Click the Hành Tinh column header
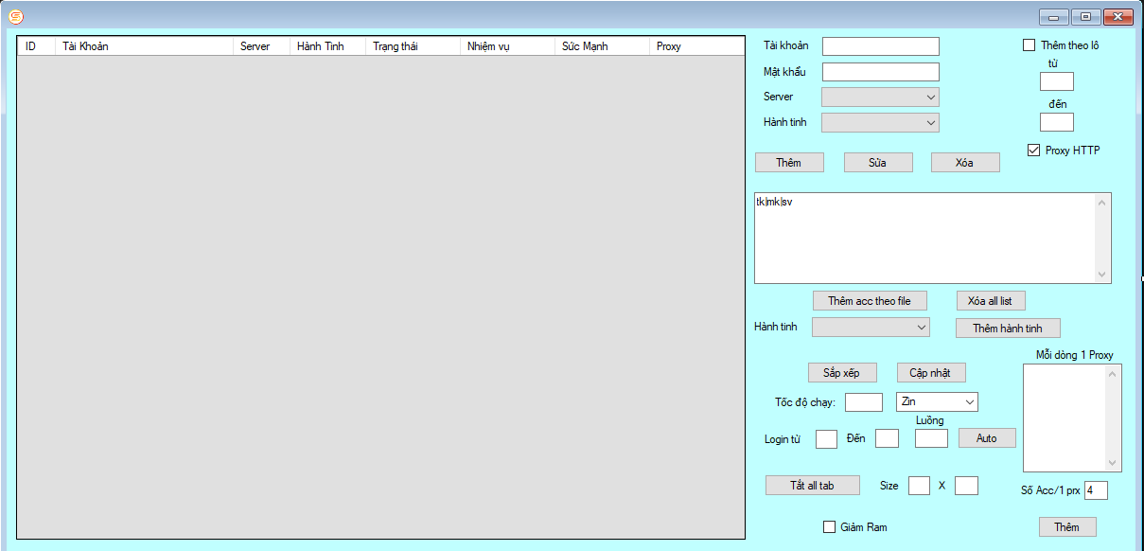 (327, 46)
